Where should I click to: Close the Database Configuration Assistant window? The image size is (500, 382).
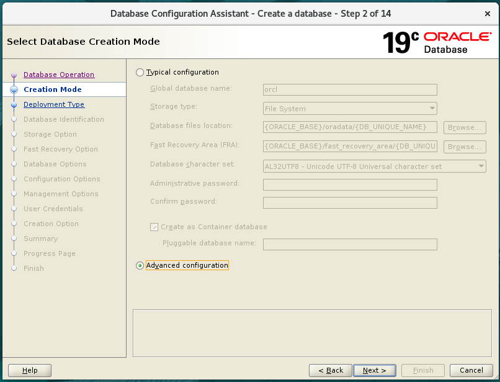coord(487,14)
